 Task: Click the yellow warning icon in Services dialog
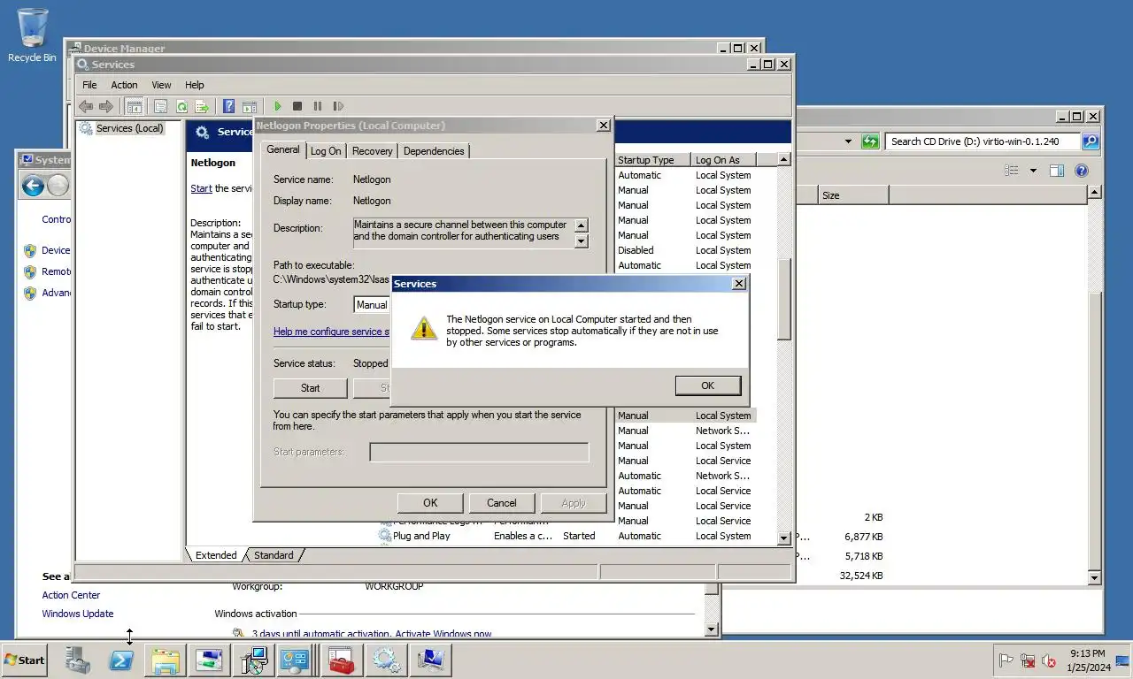click(424, 329)
